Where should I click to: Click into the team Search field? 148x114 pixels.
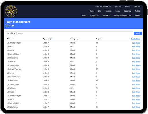75,33
